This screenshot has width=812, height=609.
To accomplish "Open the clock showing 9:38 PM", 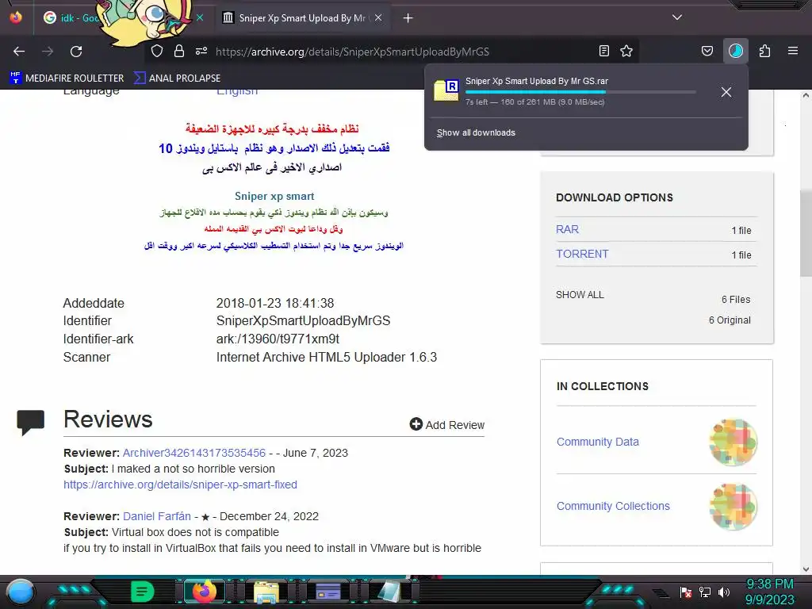I will click(769, 592).
